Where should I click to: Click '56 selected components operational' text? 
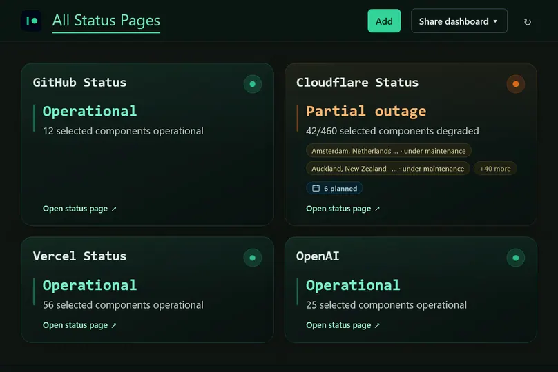(x=123, y=305)
